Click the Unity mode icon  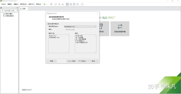78,4
